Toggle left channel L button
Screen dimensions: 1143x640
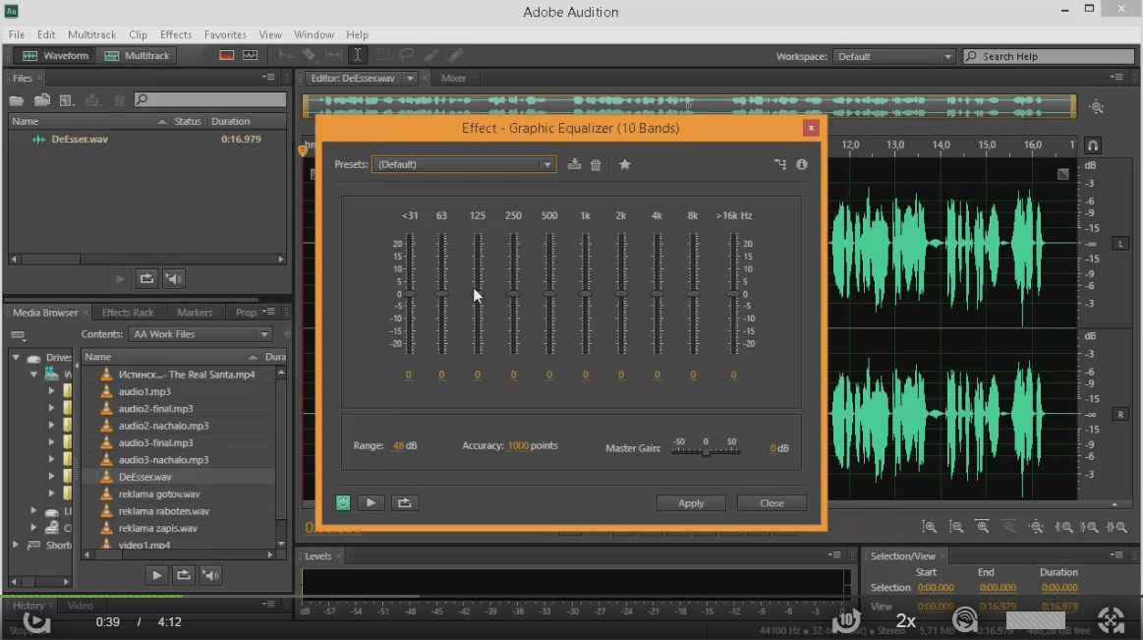tap(1120, 244)
